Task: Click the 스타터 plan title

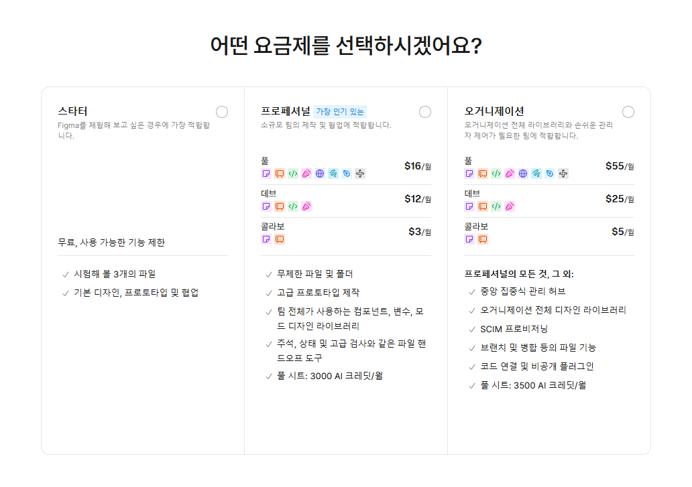Action: [72, 111]
